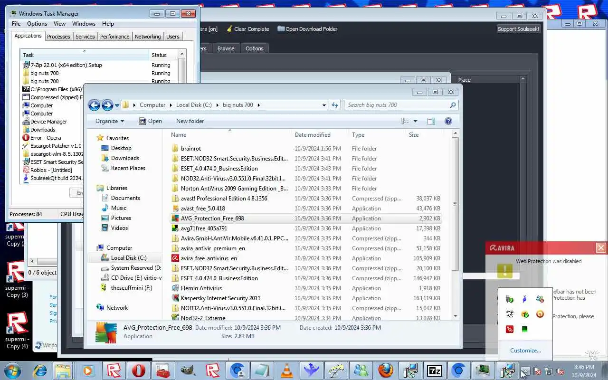Click Clear Complete in Soulseek
The height and width of the screenshot is (380, 608).
click(x=247, y=29)
